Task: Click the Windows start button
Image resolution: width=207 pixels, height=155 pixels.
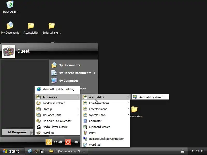Action: [x=12, y=151]
